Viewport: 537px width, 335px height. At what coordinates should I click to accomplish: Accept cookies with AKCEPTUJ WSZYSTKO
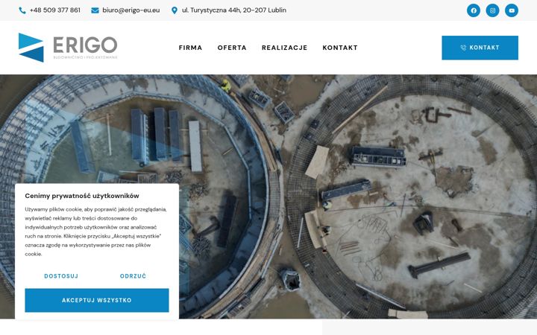97,300
